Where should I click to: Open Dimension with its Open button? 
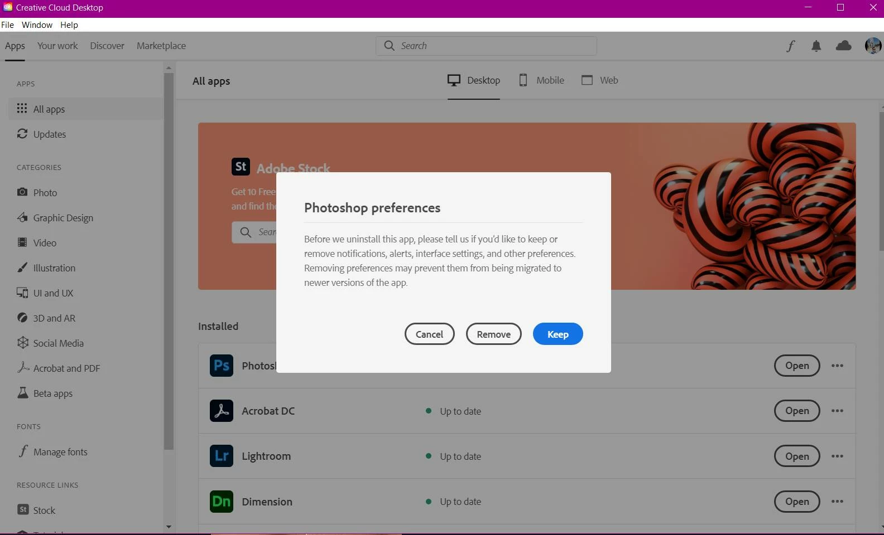[797, 502]
